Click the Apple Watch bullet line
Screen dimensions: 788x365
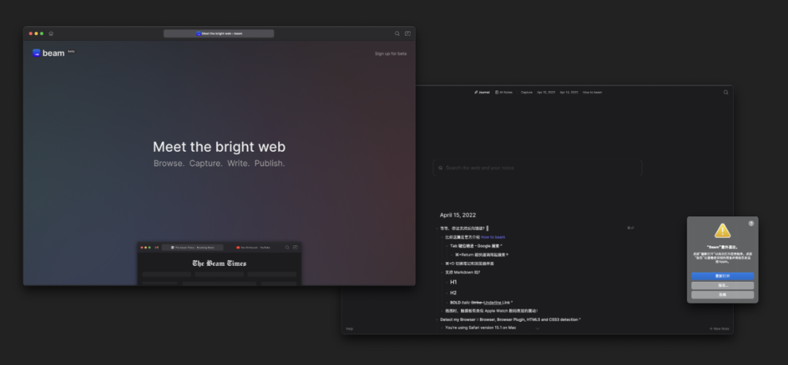tap(492, 311)
